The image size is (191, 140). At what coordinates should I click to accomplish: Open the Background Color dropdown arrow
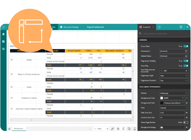click(183, 98)
